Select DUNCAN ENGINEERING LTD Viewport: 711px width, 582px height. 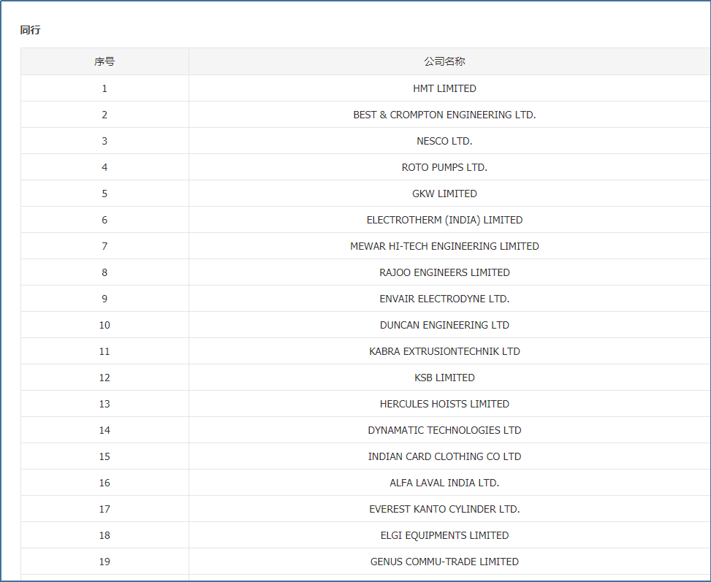(445, 325)
